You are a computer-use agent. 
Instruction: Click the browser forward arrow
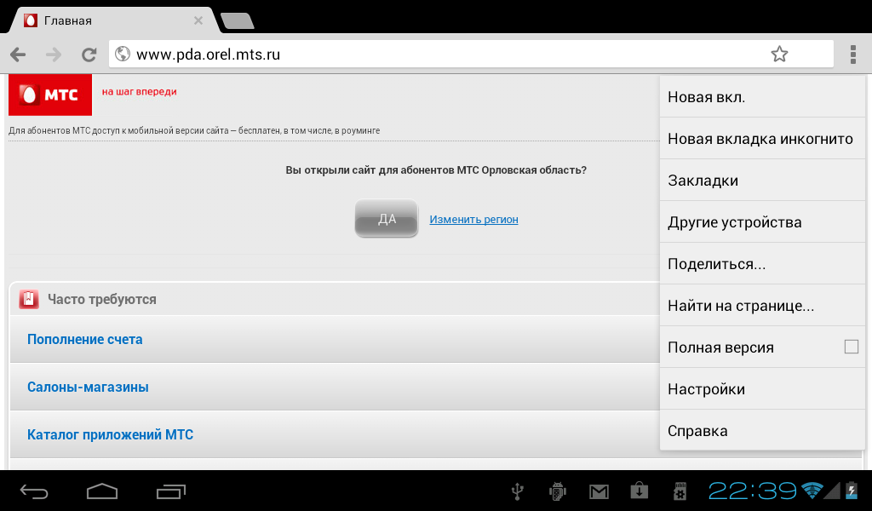point(54,55)
